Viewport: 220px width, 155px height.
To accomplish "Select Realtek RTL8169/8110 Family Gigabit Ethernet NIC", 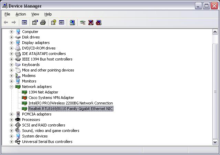I will 71,109.
